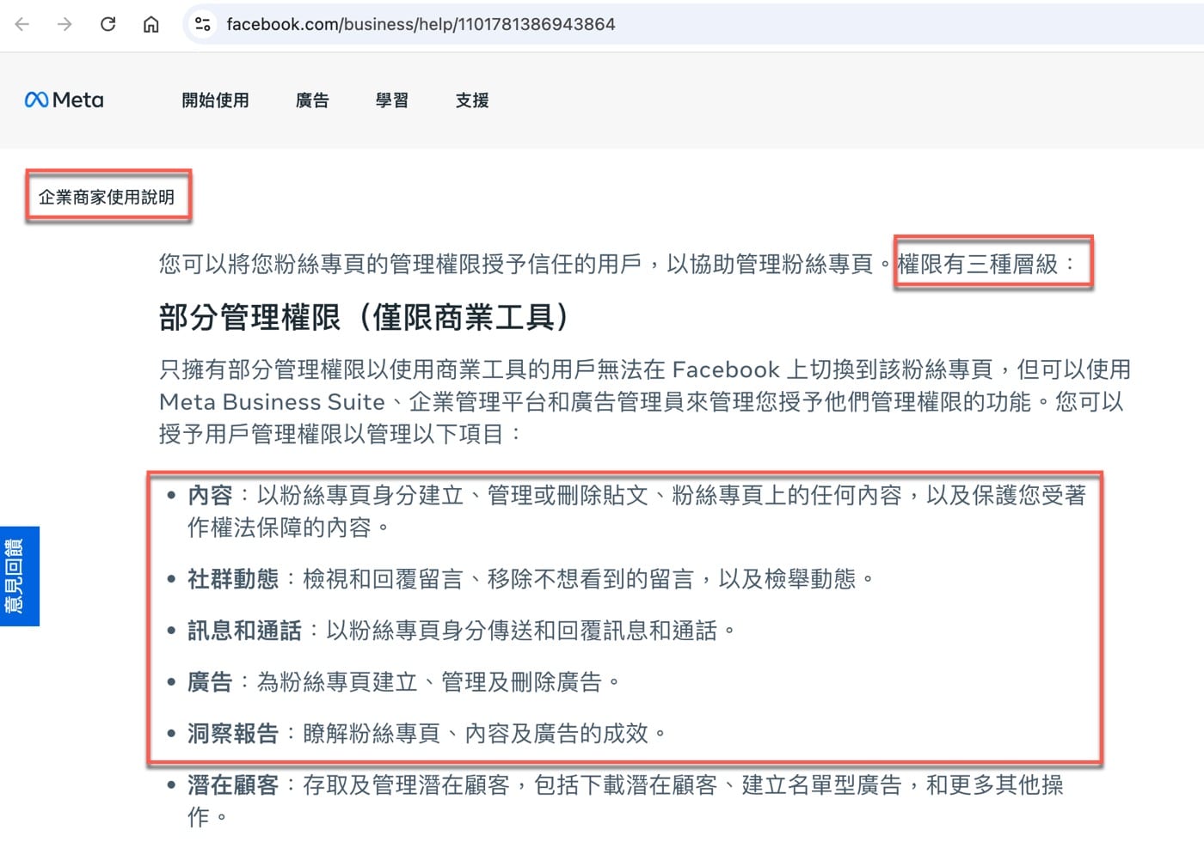Screen dimensions: 1204x842
Task: Open the 開始使用 menu
Action: point(215,101)
